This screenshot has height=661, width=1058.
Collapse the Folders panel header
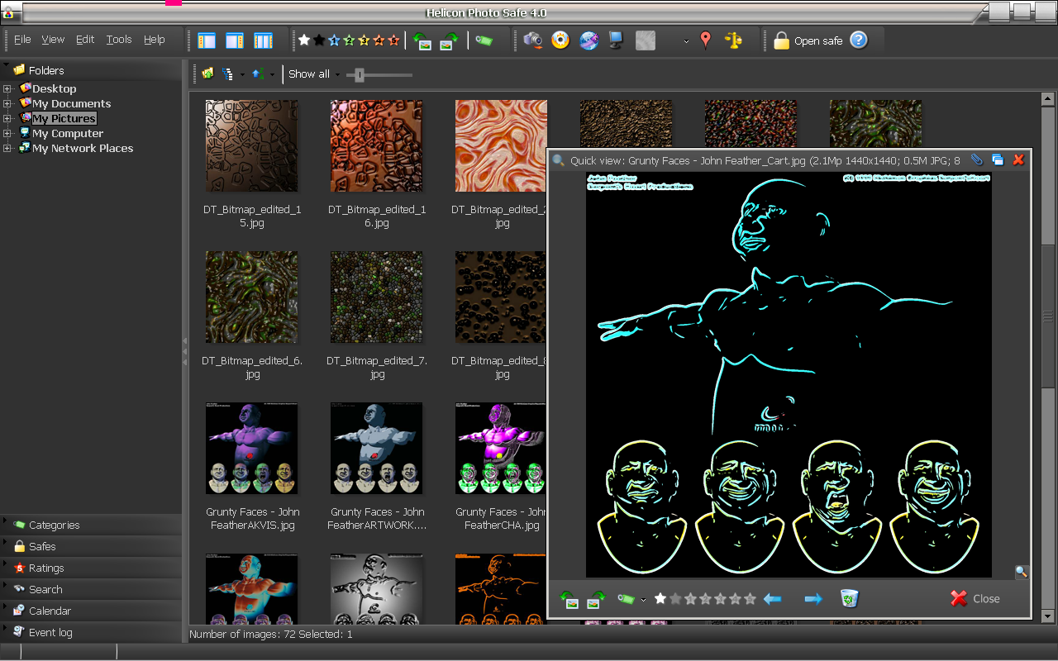[92, 70]
